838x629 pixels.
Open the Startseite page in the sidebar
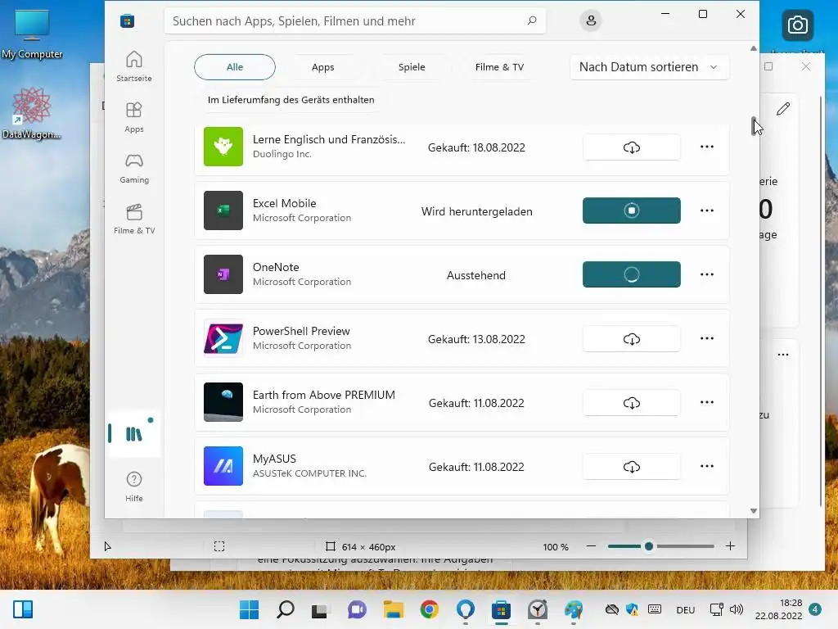click(x=134, y=66)
